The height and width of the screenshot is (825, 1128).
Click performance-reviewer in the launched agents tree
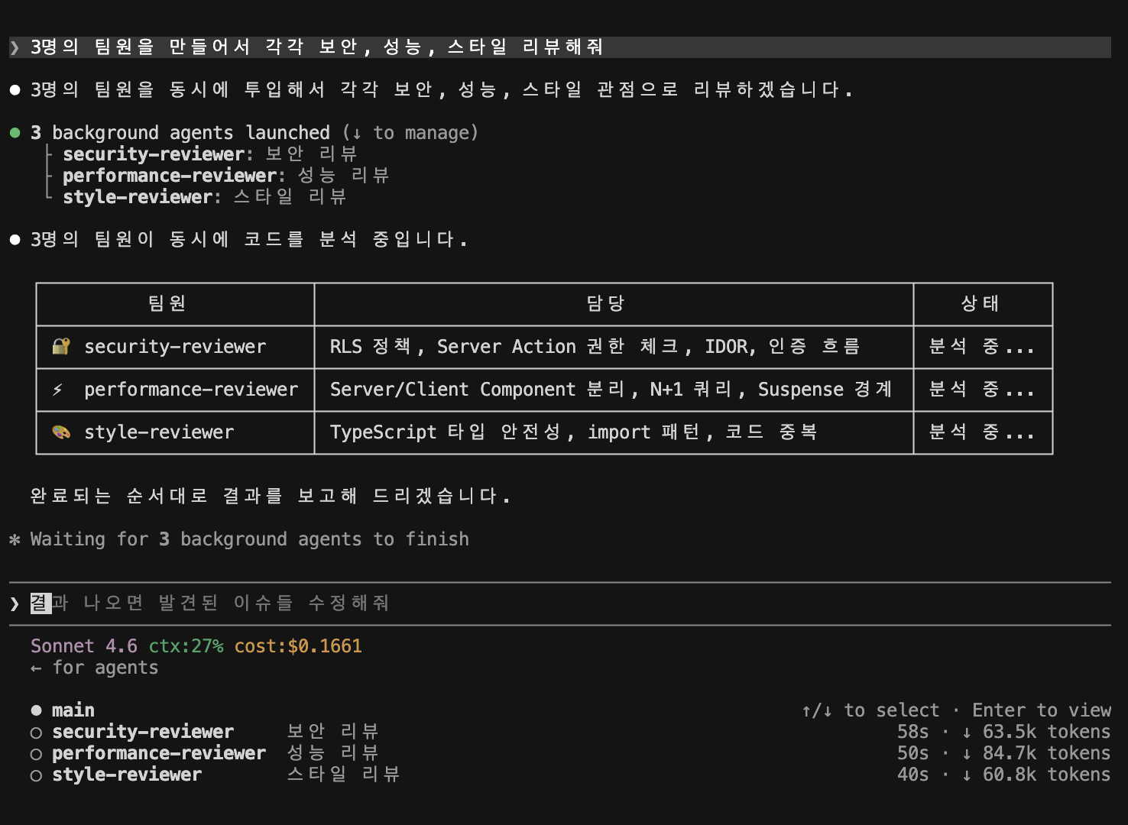(x=170, y=176)
